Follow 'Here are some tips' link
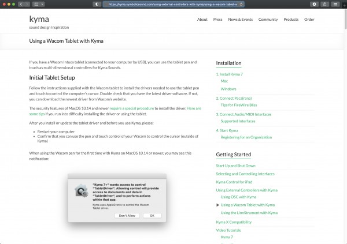 click(194, 108)
